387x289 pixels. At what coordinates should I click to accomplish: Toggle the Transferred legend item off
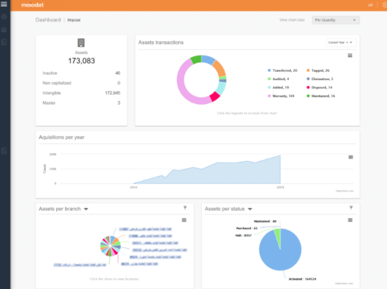coord(281,69)
